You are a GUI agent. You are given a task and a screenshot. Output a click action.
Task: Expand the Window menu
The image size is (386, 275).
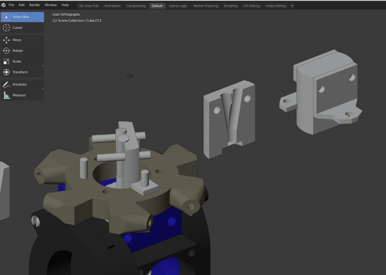(50, 5)
